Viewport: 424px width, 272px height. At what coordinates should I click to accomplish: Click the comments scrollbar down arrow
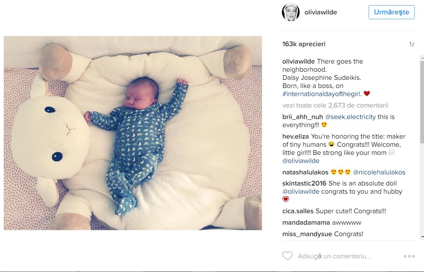(x=422, y=237)
